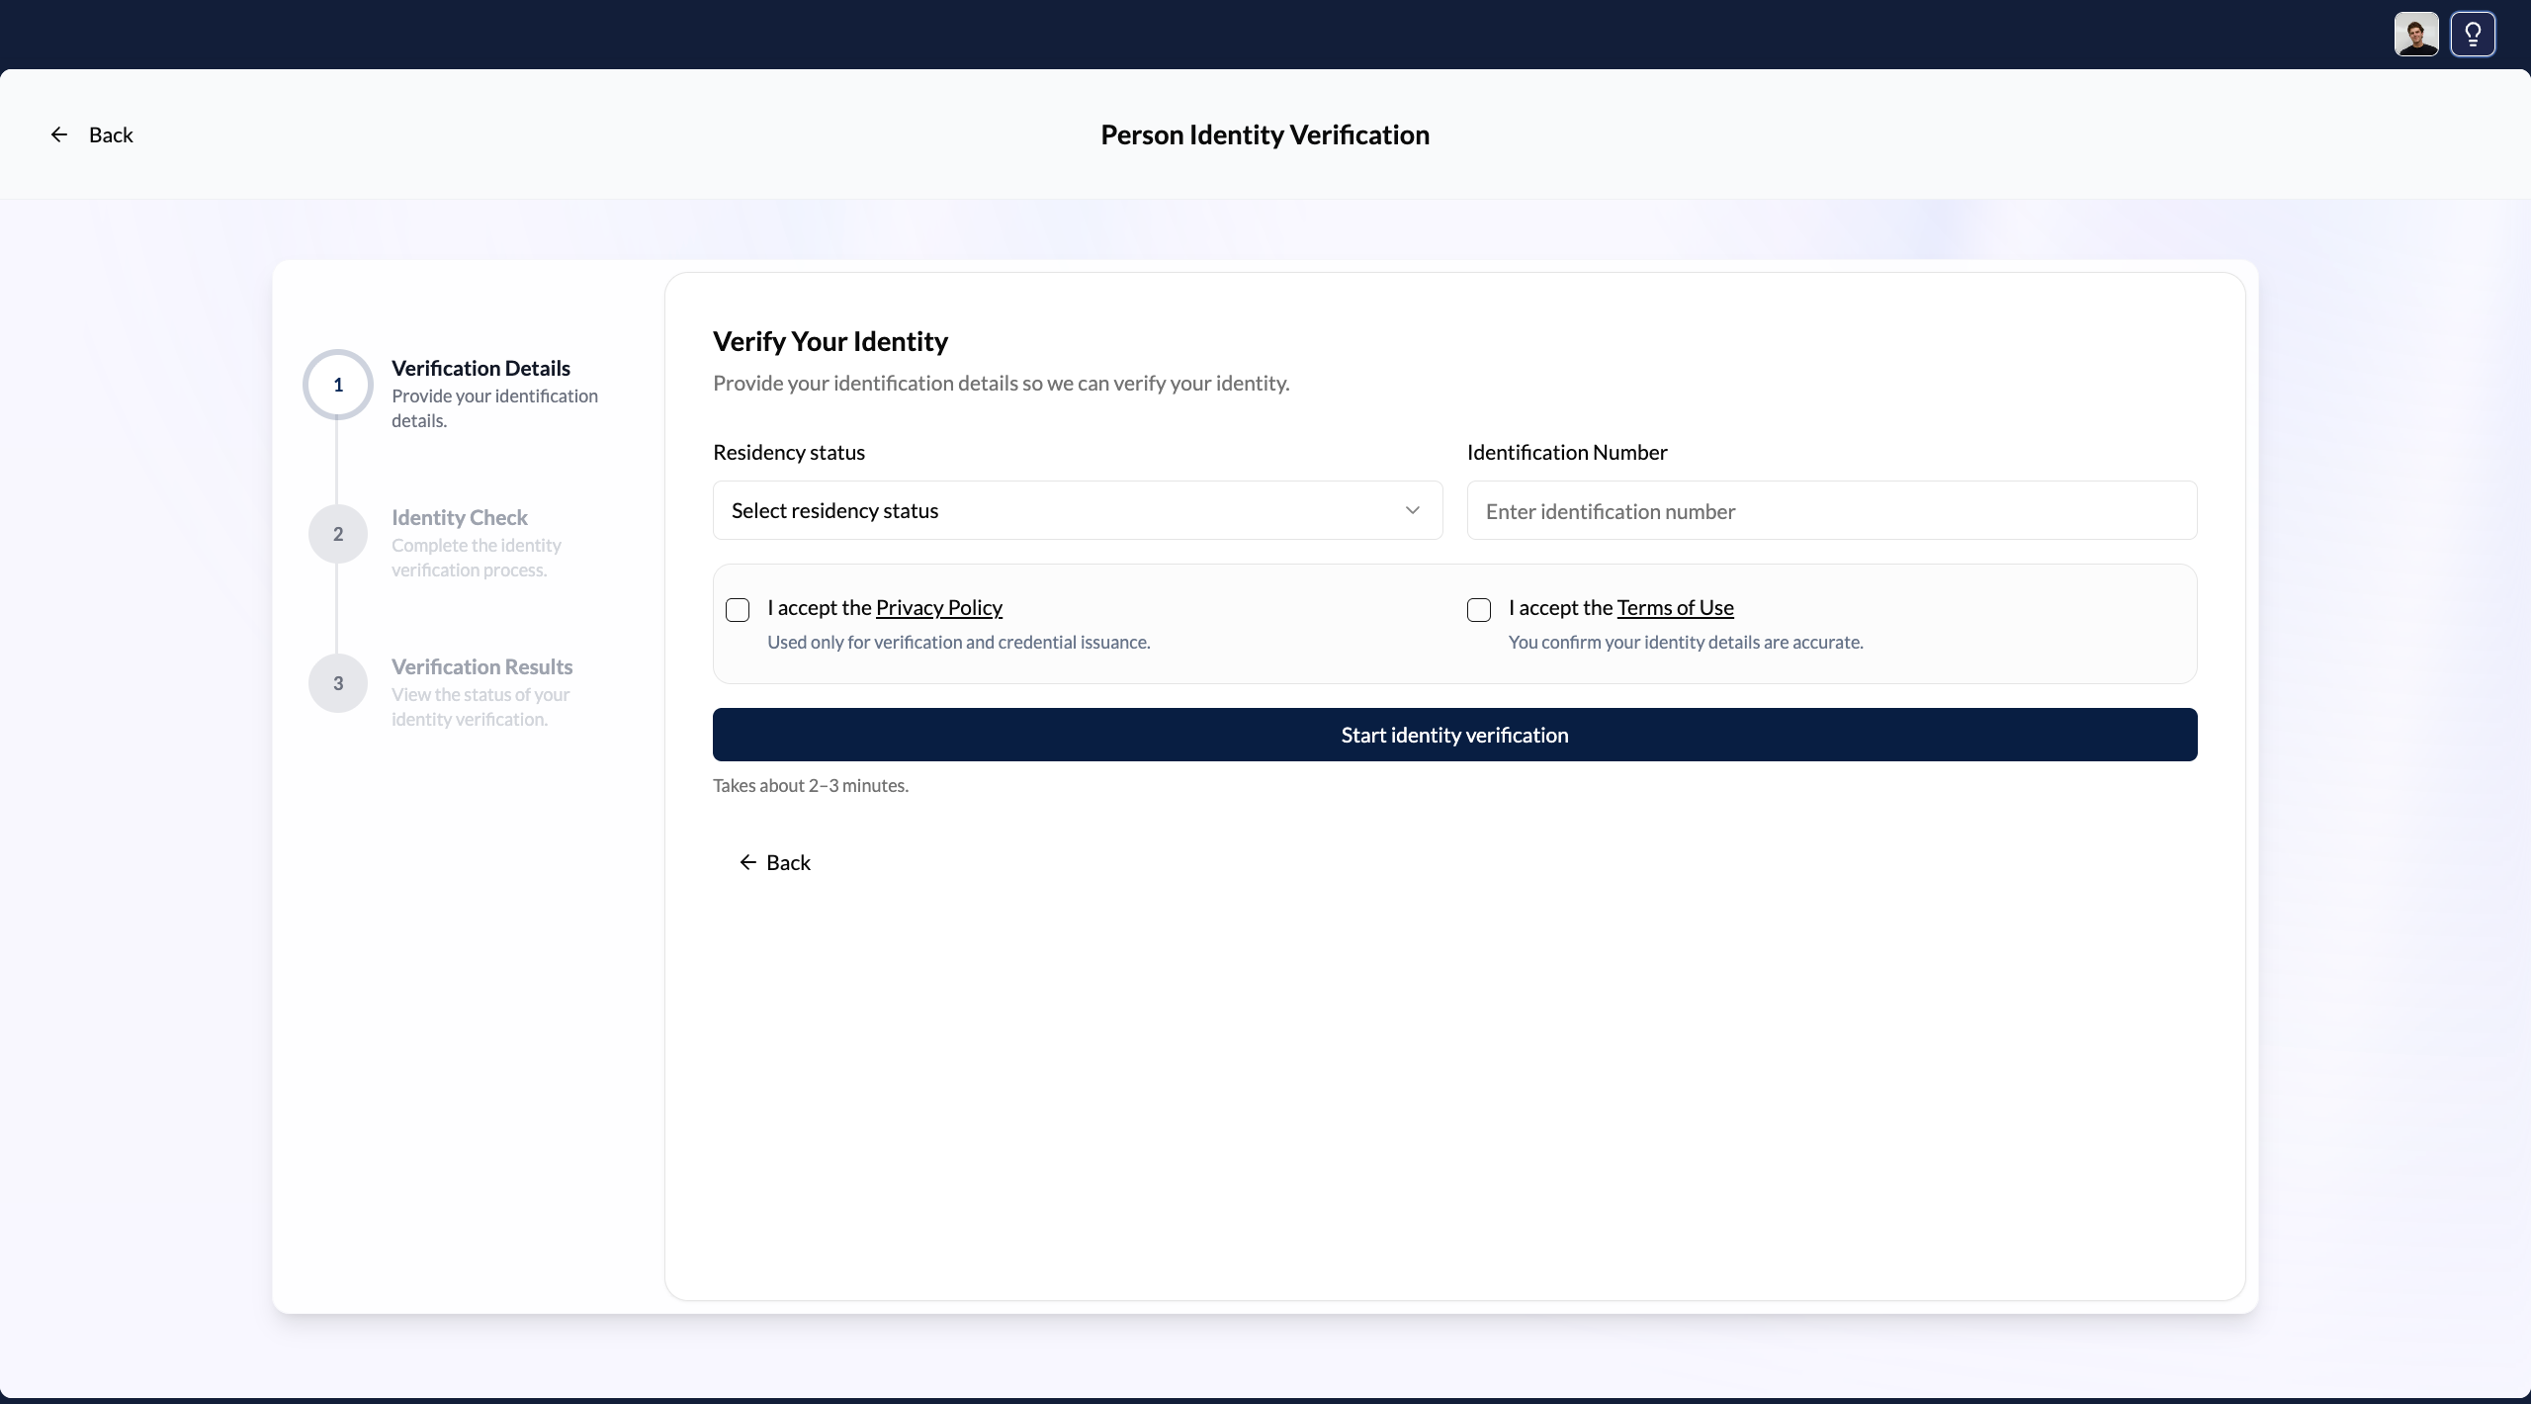Image resolution: width=2531 pixels, height=1404 pixels.
Task: Check the Terms of Use acceptance checkbox
Action: click(x=1478, y=610)
